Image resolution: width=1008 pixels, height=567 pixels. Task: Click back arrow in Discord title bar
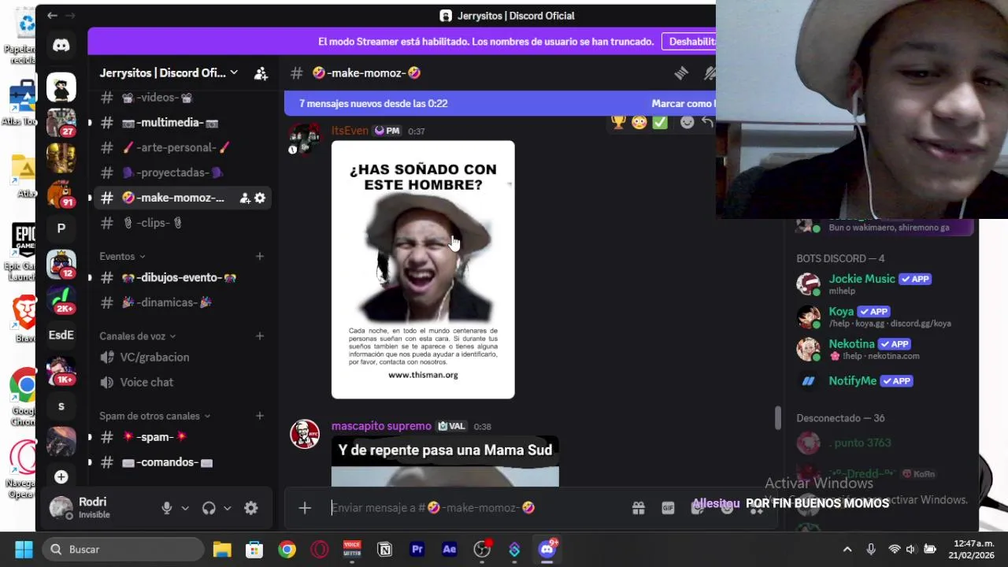pos(52,15)
